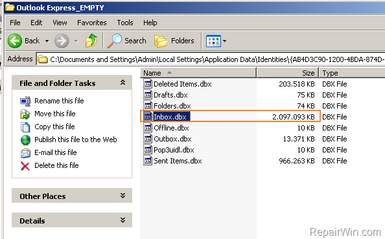Click the 966.263 KB size value
The height and width of the screenshot is (239, 385).
[297, 161]
